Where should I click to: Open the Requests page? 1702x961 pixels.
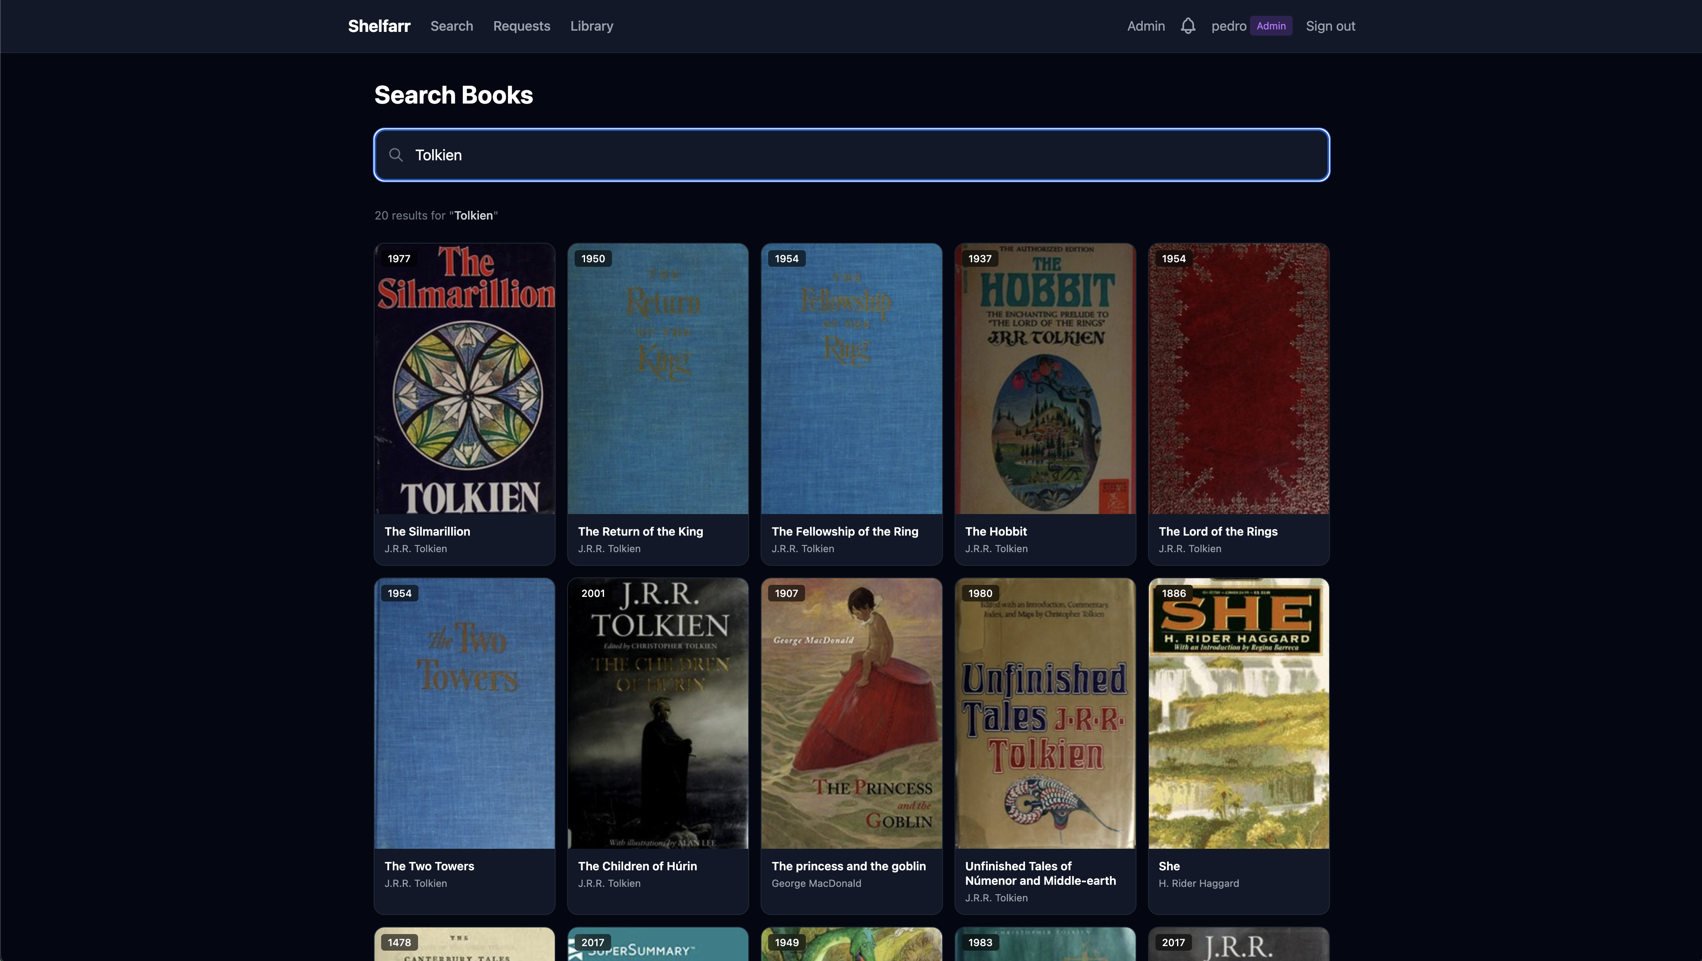pyautogui.click(x=521, y=26)
